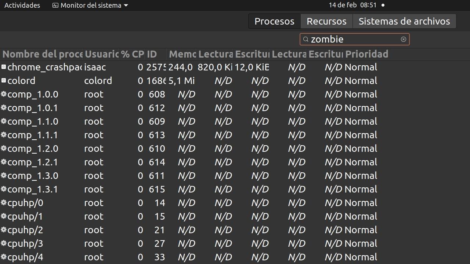The height and width of the screenshot is (264, 470).
Task: Open the Sistemas de archivos tab
Action: 404,21
